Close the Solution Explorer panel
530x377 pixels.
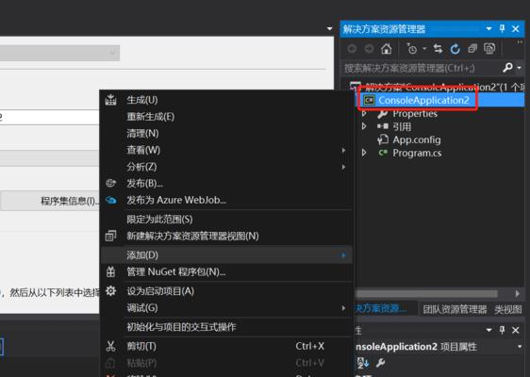[516, 28]
